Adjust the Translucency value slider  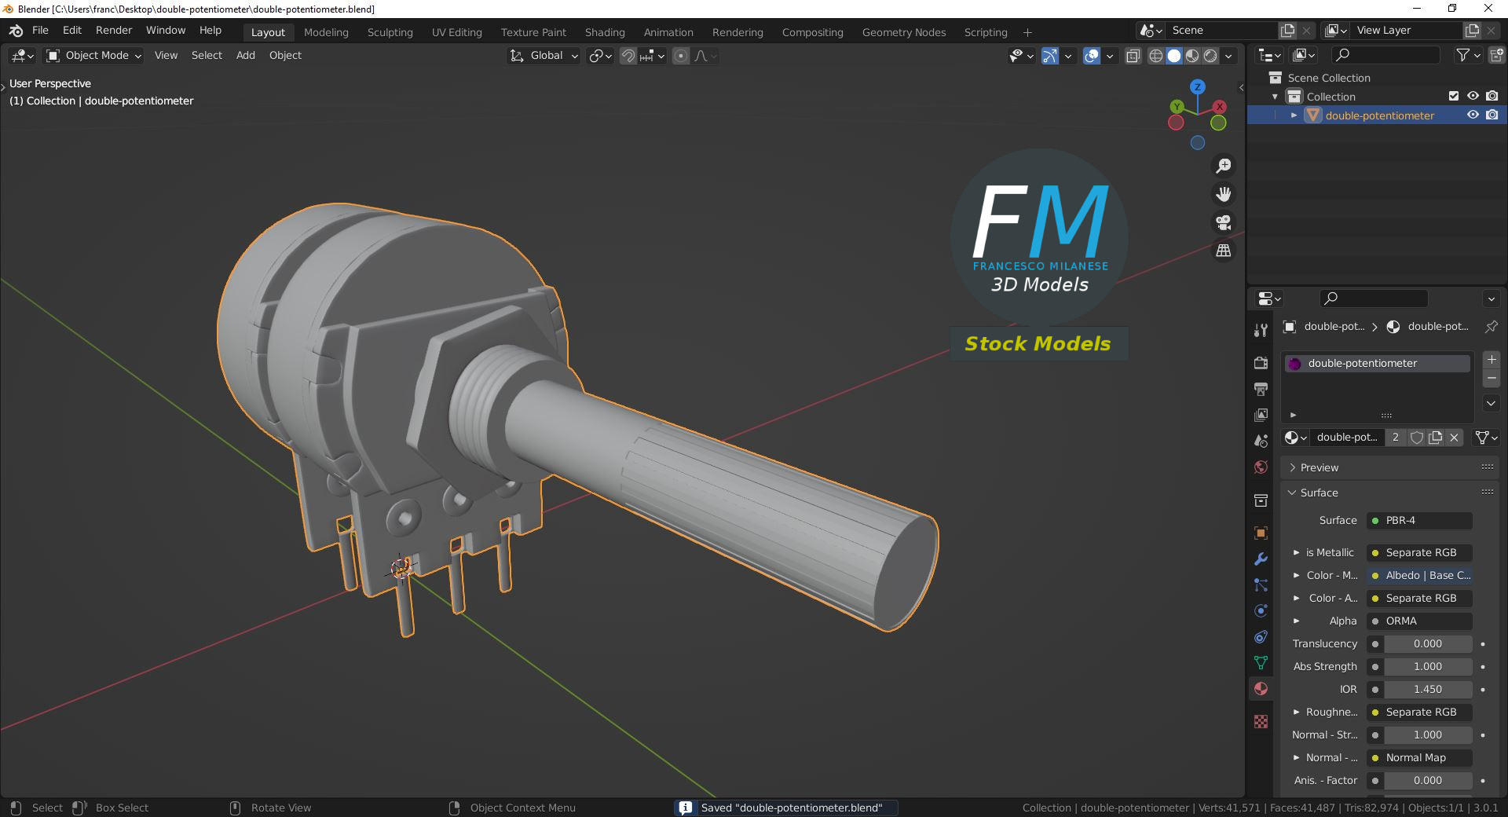pos(1428,644)
